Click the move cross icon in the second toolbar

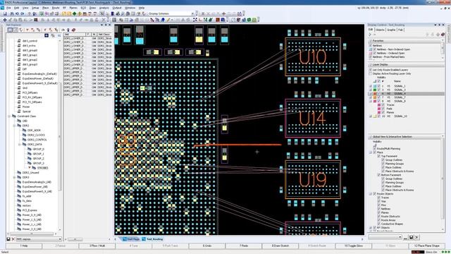coord(5,20)
